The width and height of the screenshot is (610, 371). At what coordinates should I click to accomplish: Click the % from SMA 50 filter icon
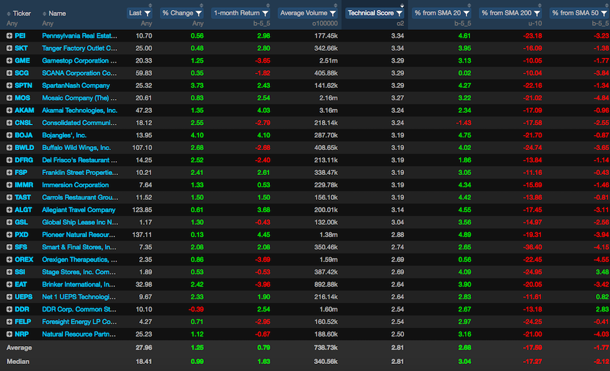[604, 13]
